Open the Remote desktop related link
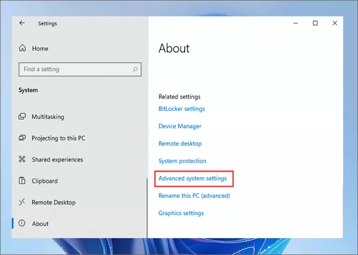Viewport: 358px width, 255px height. [180, 144]
